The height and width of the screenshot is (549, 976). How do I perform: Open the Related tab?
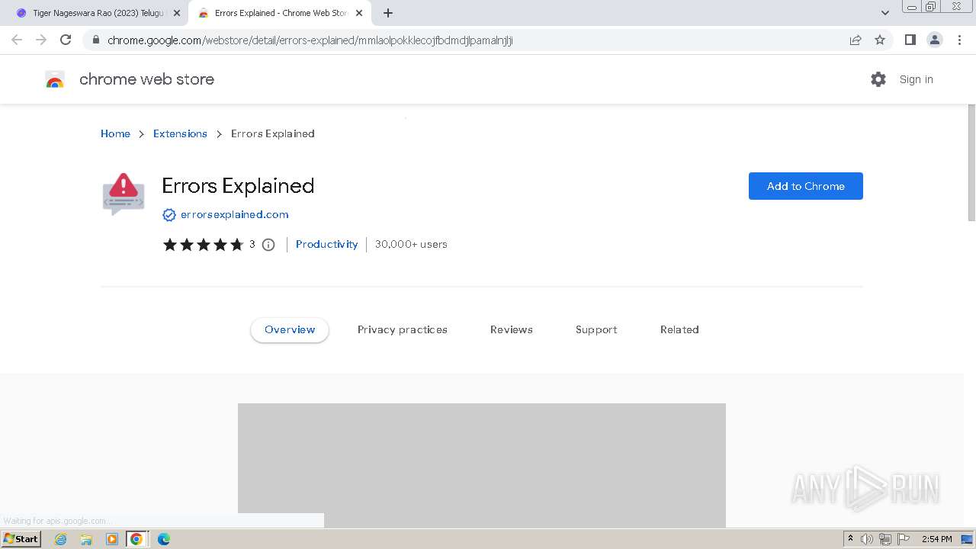coord(679,329)
